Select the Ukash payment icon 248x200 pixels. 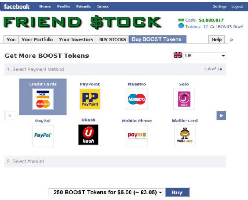pyautogui.click(x=89, y=135)
